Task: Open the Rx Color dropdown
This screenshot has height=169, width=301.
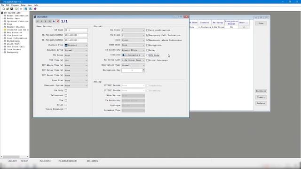Action: point(133,30)
